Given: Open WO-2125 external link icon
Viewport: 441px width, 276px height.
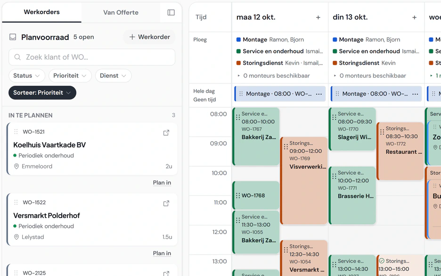Looking at the screenshot, I should click(166, 274).
